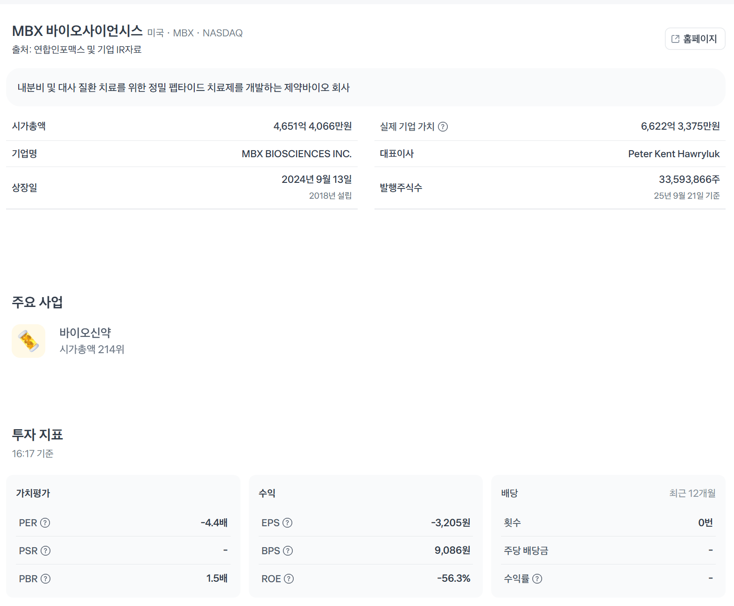
Task: Click the ROE help icon
Action: 289,578
